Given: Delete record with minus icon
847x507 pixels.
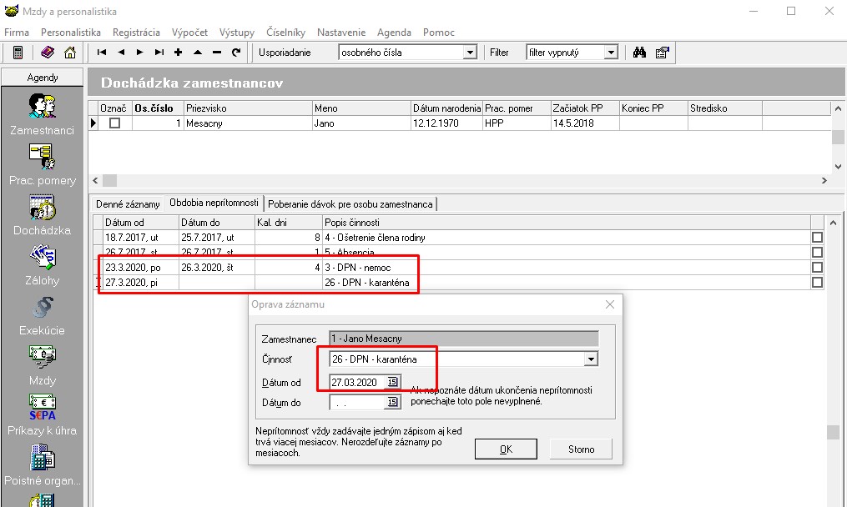Looking at the screenshot, I should click(217, 53).
